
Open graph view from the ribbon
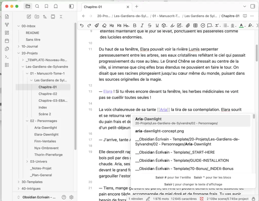click(x=7, y=25)
